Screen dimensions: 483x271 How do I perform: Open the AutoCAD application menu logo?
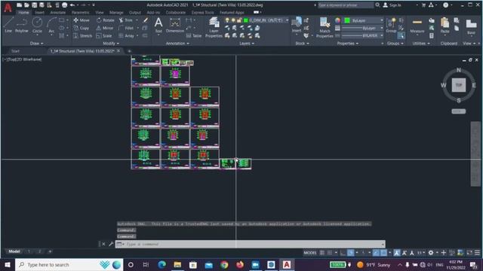(x=8, y=8)
